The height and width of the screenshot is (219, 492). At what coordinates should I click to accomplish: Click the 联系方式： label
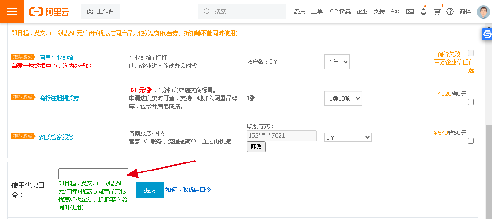click(260, 126)
